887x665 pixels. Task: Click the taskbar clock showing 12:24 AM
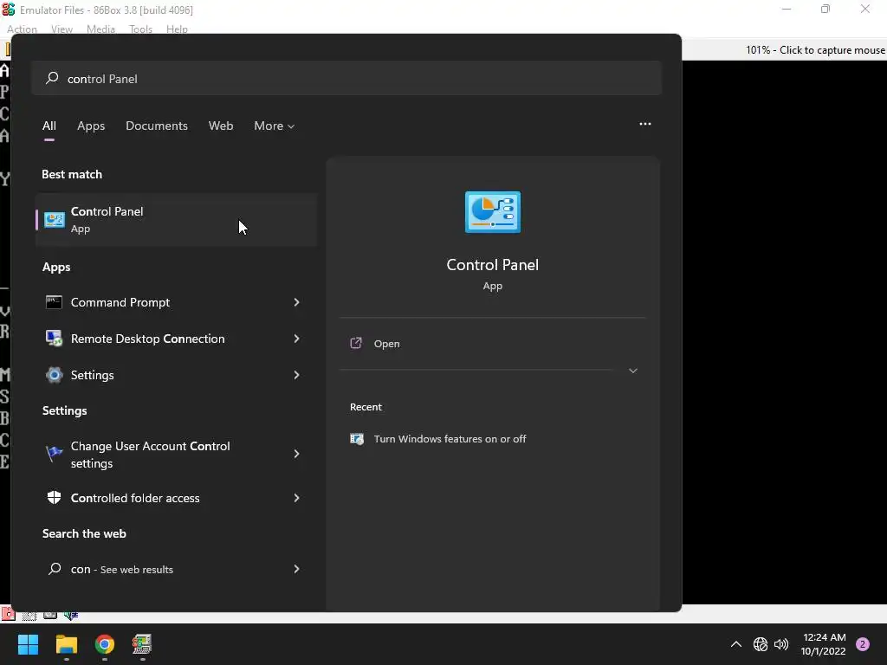[x=824, y=644]
